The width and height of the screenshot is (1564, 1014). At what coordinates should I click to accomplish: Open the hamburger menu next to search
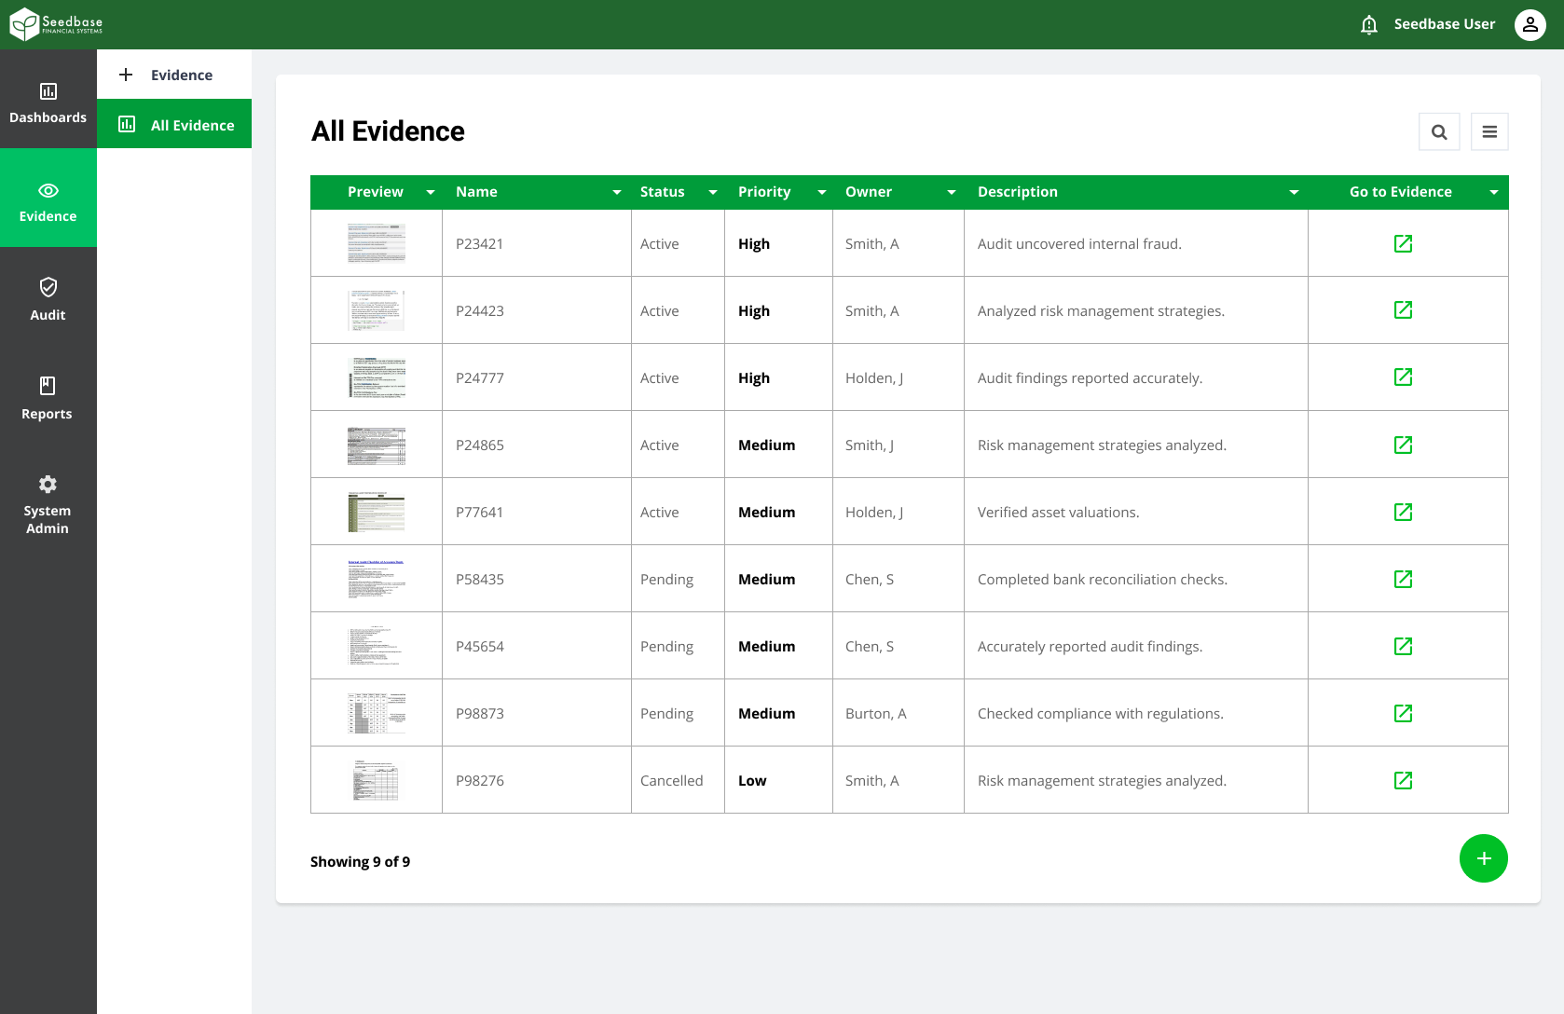click(1489, 131)
